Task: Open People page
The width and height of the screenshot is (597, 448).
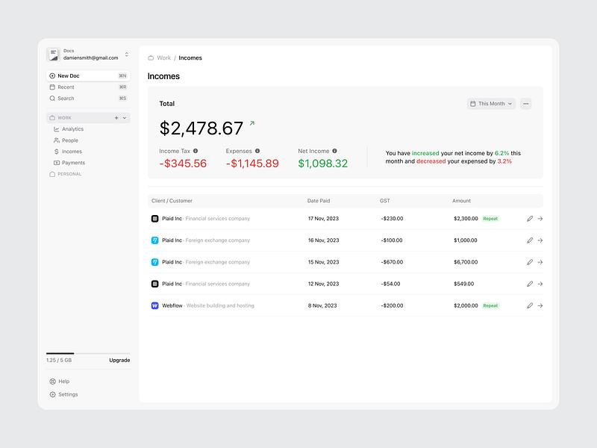Action: (66, 140)
